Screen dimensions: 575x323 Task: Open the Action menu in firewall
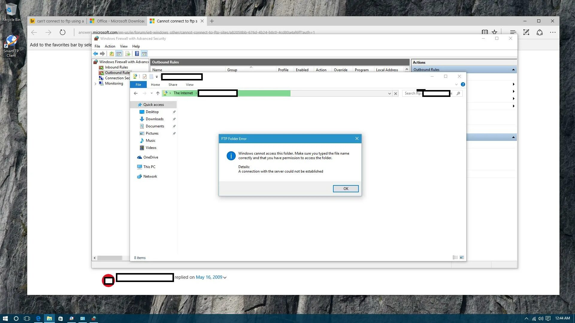click(110, 46)
